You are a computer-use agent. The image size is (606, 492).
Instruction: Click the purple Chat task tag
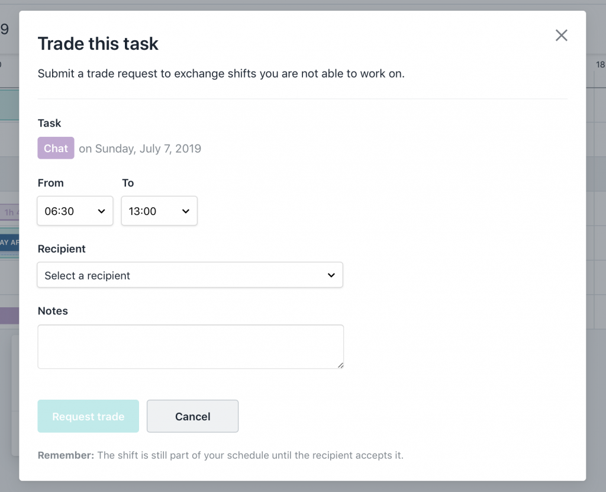pos(56,149)
